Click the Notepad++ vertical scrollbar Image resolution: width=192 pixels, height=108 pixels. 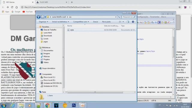173,47
